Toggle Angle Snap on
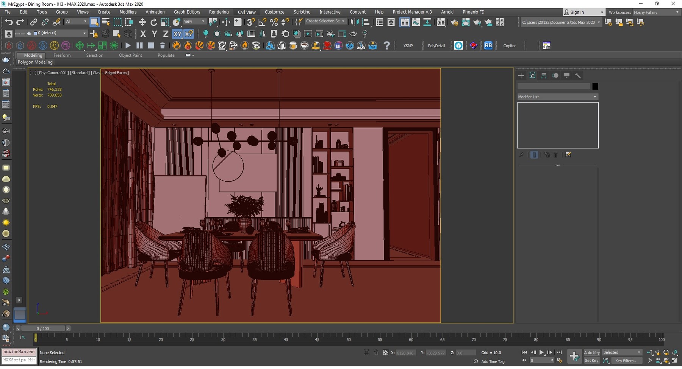 coord(262,22)
